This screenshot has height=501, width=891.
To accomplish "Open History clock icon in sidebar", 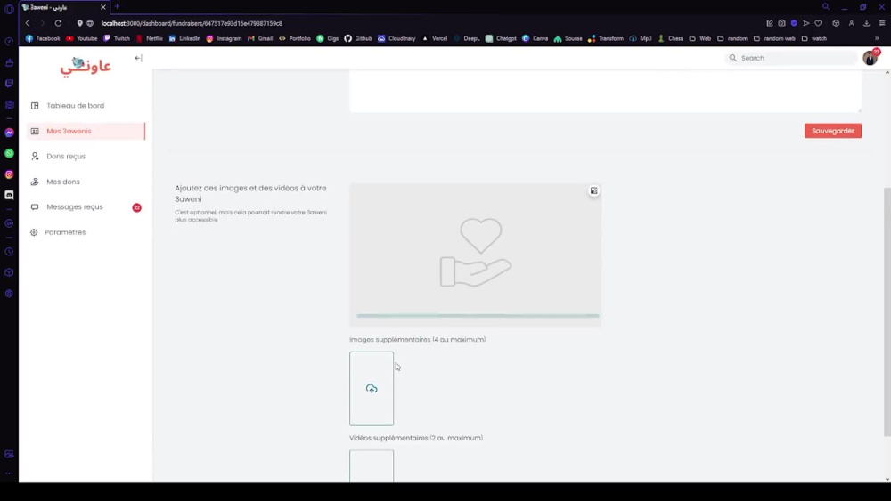I will click(x=9, y=251).
